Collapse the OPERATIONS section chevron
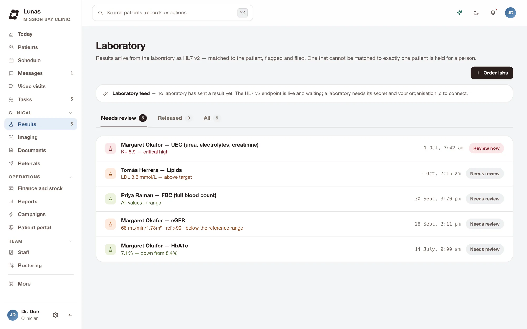The width and height of the screenshot is (527, 329). pyautogui.click(x=71, y=177)
